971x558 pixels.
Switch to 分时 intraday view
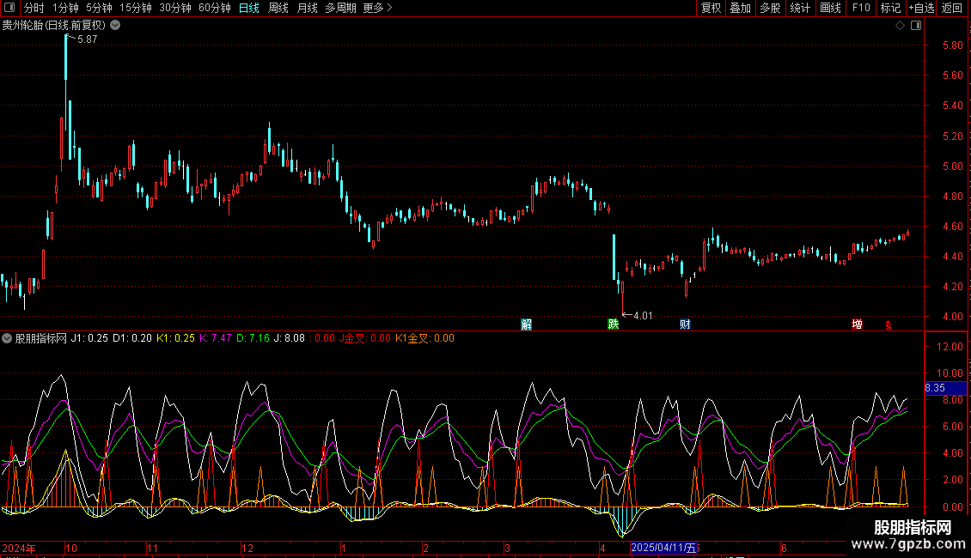point(34,9)
